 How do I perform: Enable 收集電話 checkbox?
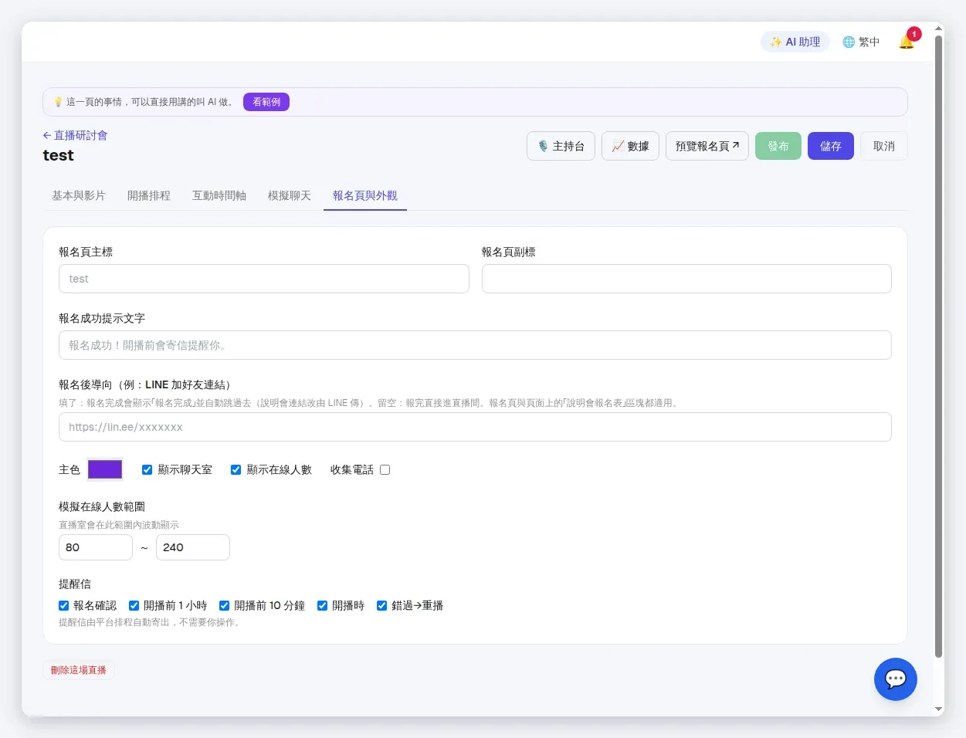point(385,469)
